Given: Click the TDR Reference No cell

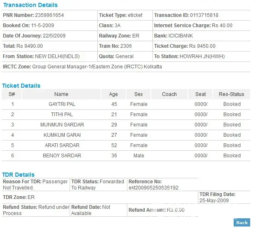Looking at the screenshot, I should coord(153,185).
